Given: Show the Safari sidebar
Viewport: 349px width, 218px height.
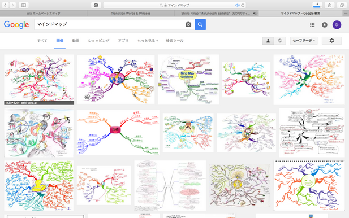Looking at the screenshot, I should click(x=24, y=5).
